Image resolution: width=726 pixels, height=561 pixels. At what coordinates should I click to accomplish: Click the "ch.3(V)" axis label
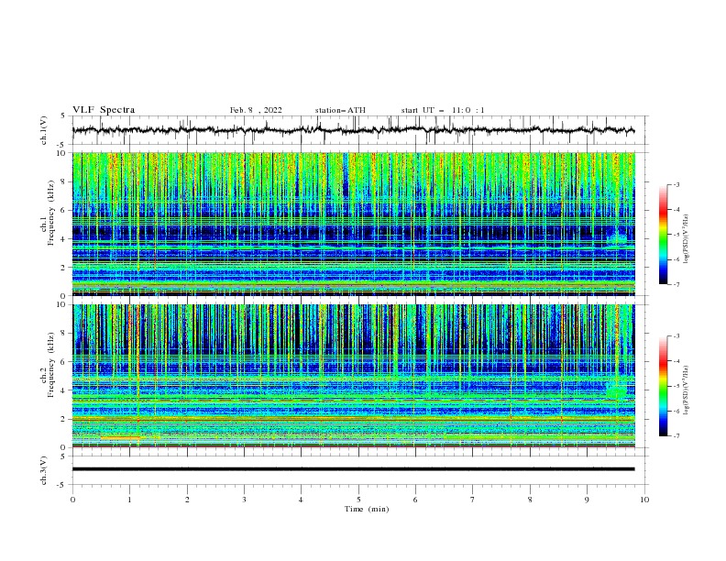(x=44, y=470)
